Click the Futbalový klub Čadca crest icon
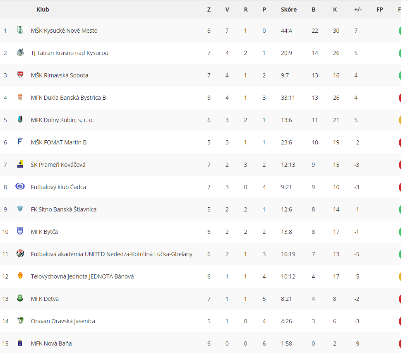 (x=20, y=187)
